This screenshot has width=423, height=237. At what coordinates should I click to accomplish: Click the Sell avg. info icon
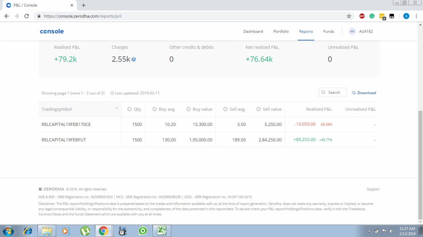tap(225, 109)
